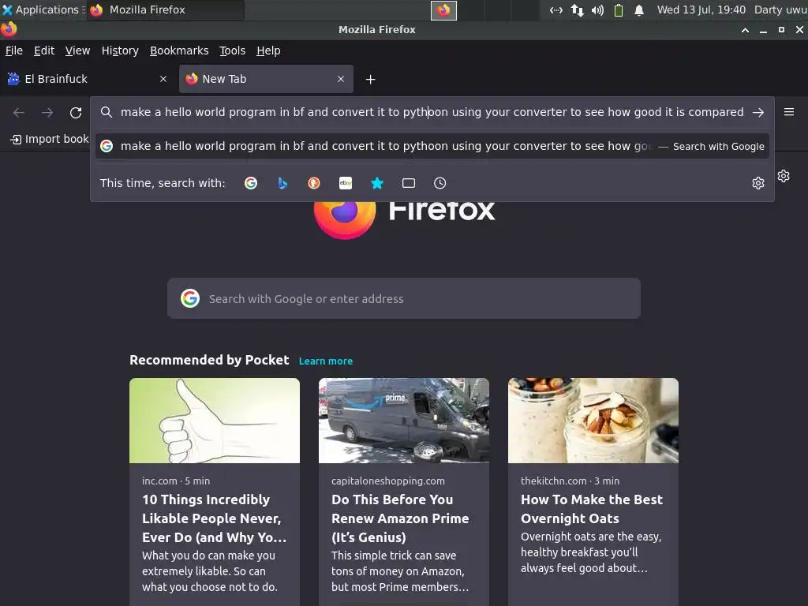Open Do This Before You Renew Amazon Prime
The image size is (808, 606).
point(400,518)
